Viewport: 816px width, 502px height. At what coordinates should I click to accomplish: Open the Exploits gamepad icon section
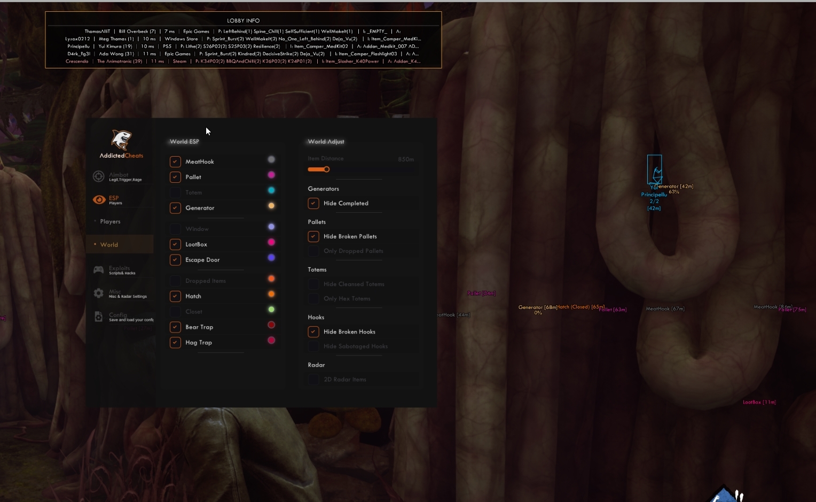[x=99, y=270]
